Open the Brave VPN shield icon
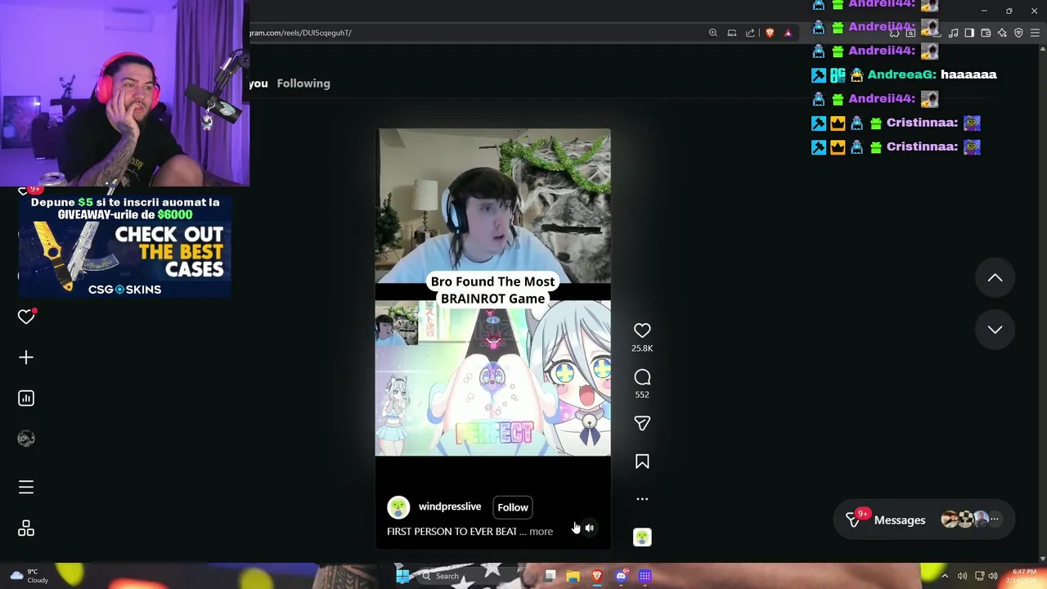Image resolution: width=1047 pixels, height=589 pixels. coord(1018,33)
